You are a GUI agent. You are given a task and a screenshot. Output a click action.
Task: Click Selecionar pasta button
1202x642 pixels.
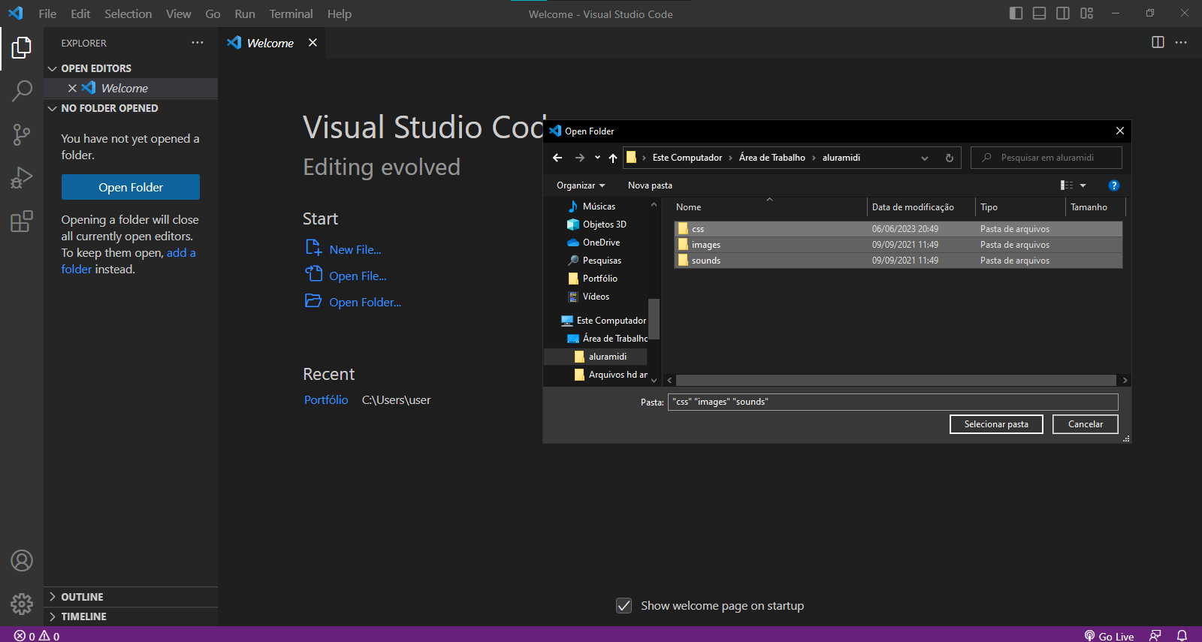click(996, 424)
